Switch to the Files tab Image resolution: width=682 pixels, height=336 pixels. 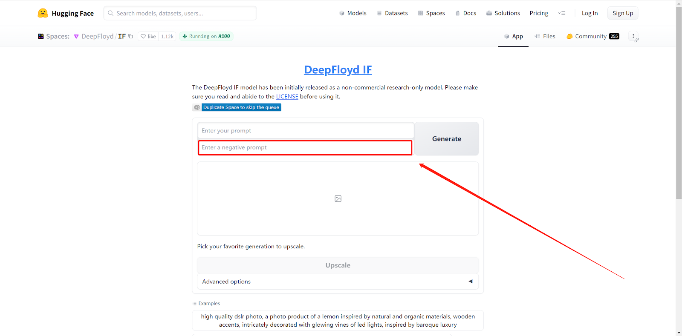point(545,36)
